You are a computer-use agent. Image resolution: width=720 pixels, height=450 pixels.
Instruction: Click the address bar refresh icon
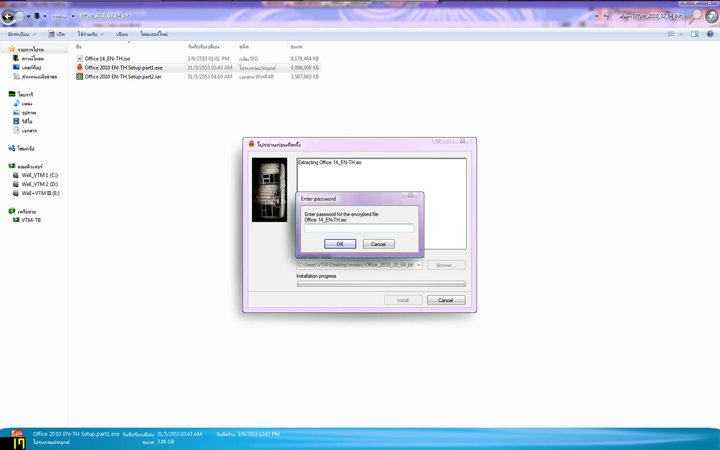tap(606, 16)
